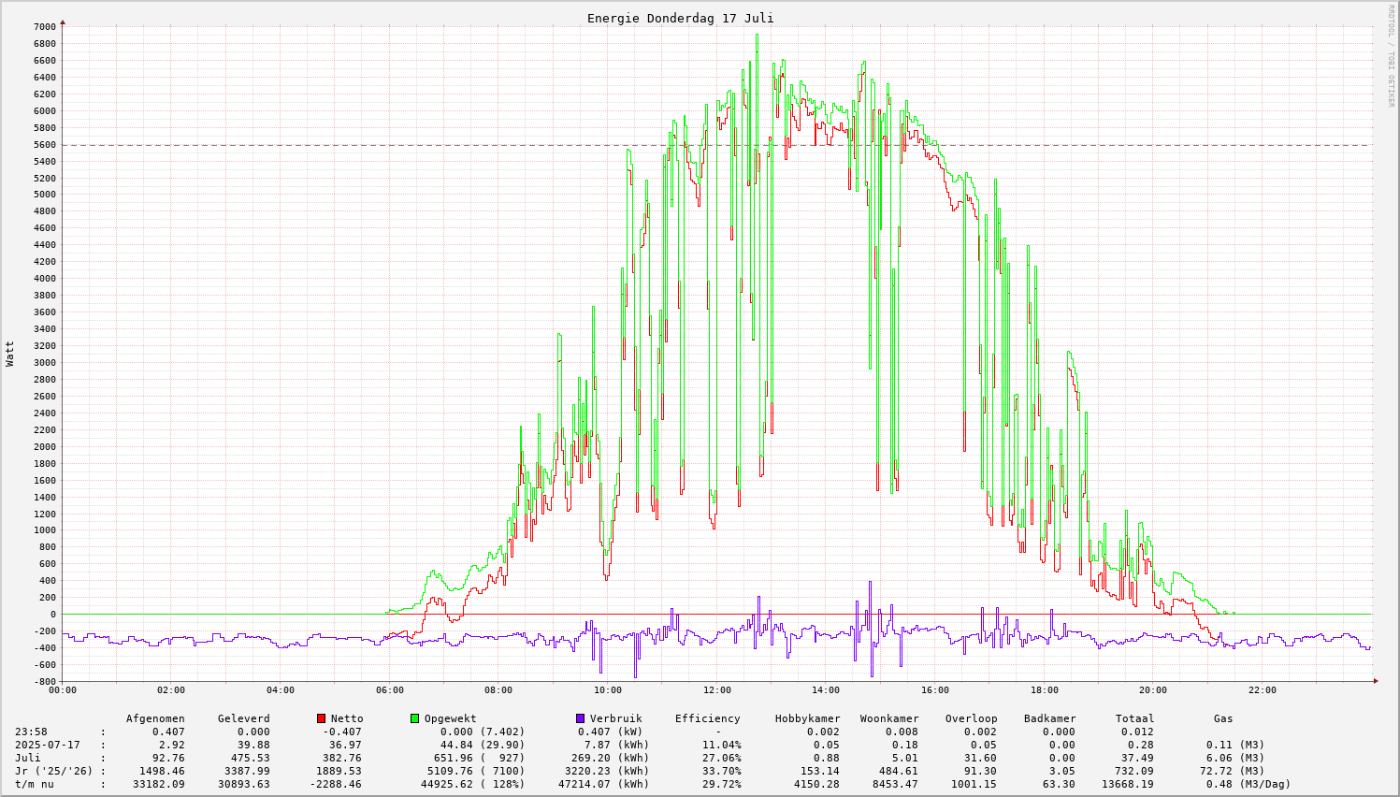Click the Geleverd column header
Viewport: 1400px width, 797px height.
(x=243, y=718)
